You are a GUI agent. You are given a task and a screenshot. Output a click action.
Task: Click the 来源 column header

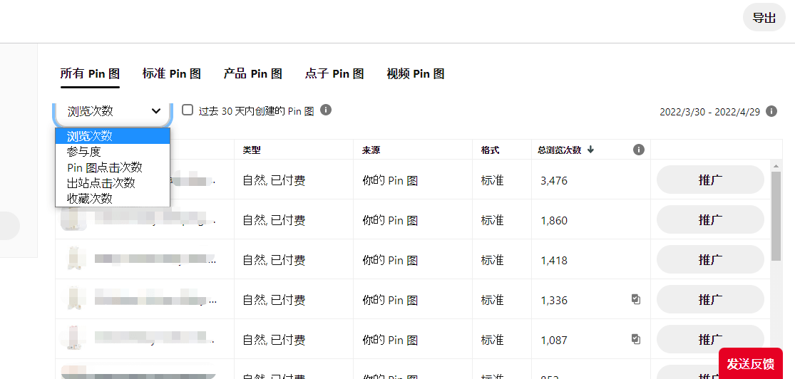click(371, 150)
